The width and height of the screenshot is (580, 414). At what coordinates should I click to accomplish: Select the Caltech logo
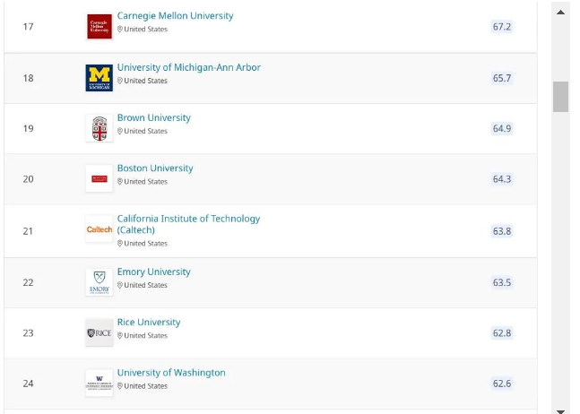tap(100, 229)
